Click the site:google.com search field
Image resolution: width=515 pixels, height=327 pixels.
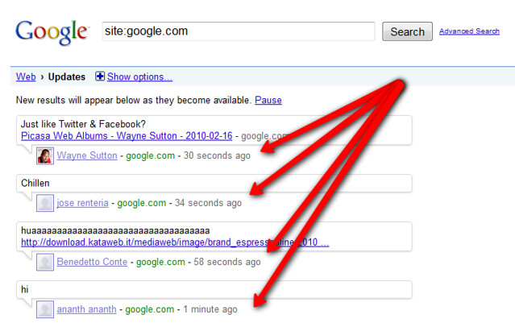click(x=239, y=31)
